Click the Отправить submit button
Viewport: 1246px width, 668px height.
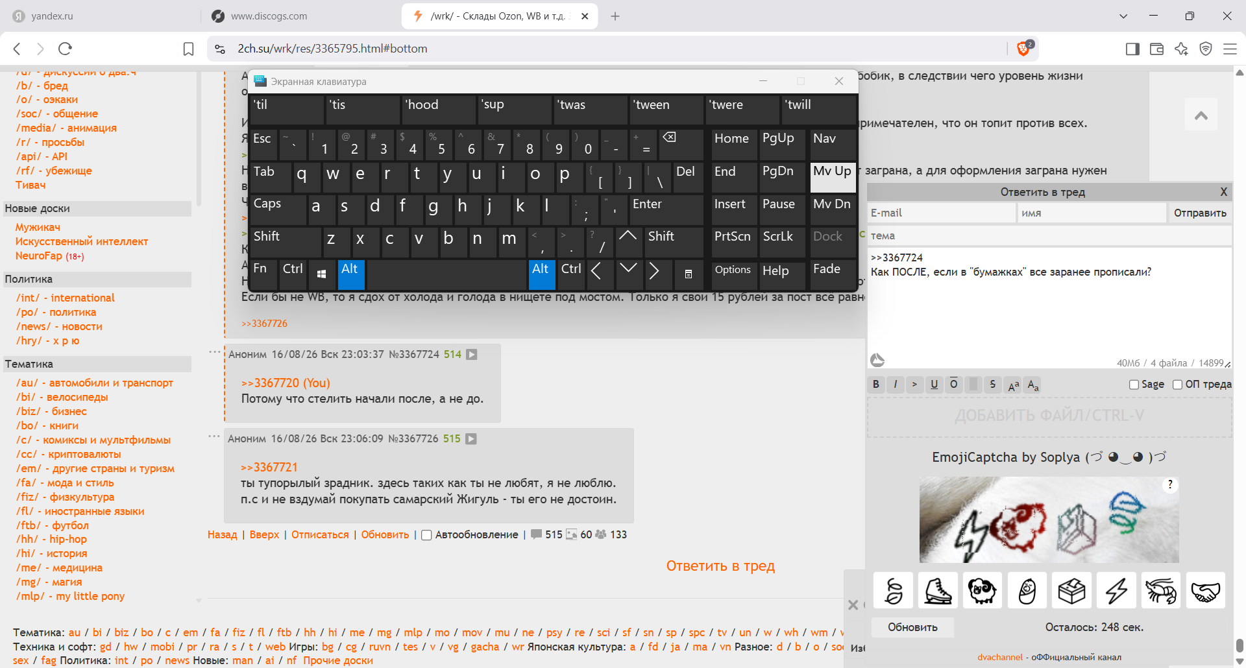click(1200, 213)
